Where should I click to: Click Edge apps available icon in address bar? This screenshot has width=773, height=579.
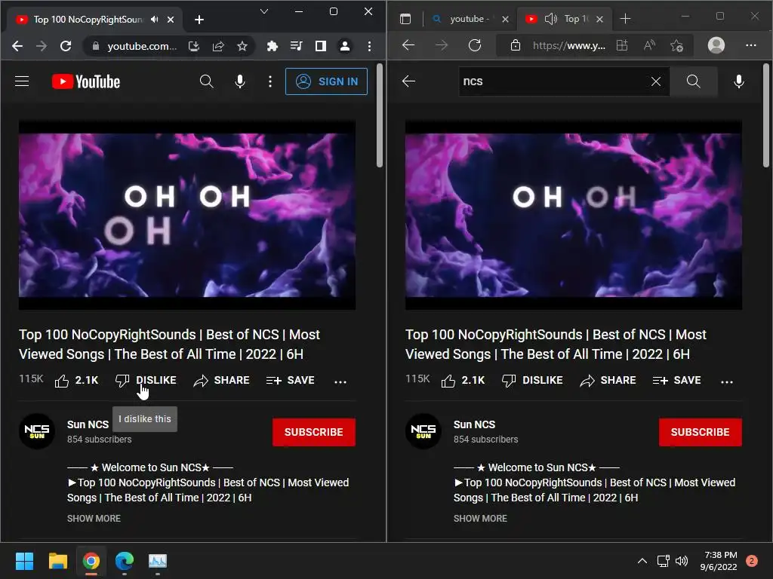[622, 45]
